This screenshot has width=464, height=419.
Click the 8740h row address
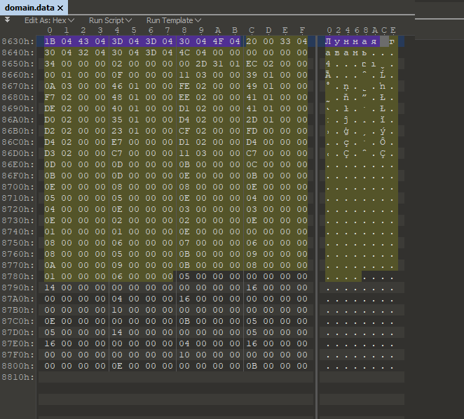18,232
